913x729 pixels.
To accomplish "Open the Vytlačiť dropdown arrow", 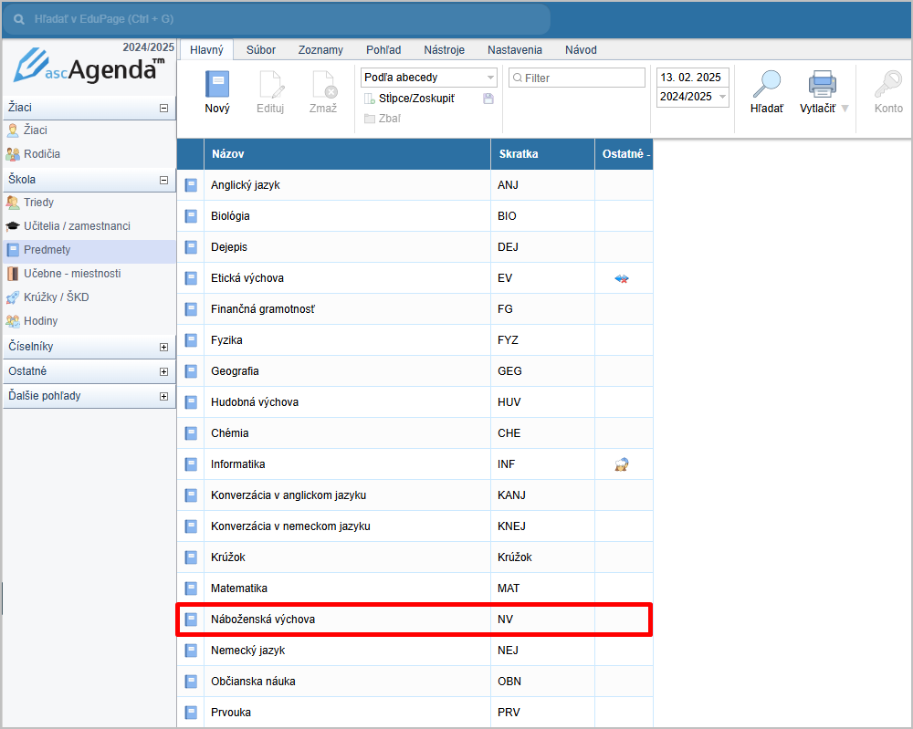I will (845, 109).
